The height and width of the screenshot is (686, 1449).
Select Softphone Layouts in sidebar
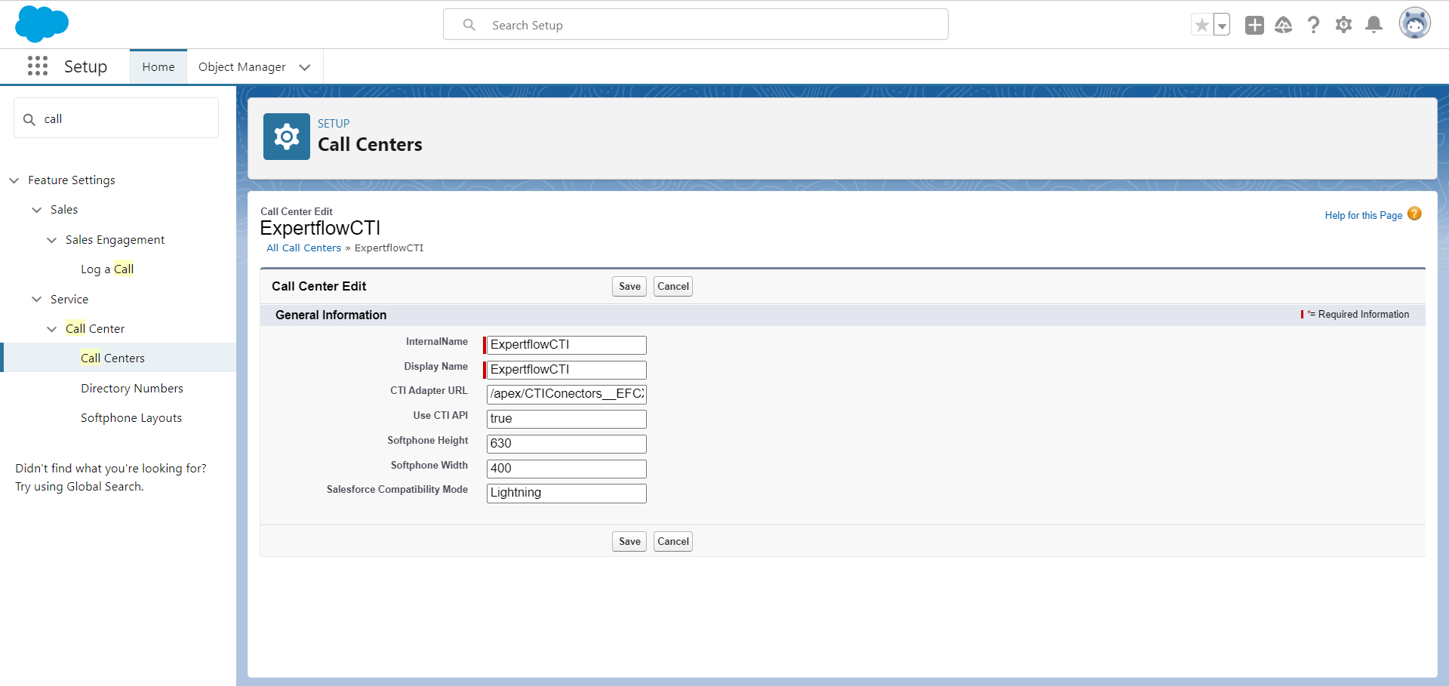pyautogui.click(x=131, y=418)
